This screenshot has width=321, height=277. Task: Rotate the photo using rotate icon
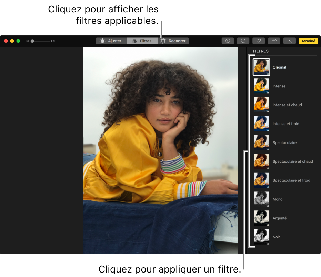274,41
